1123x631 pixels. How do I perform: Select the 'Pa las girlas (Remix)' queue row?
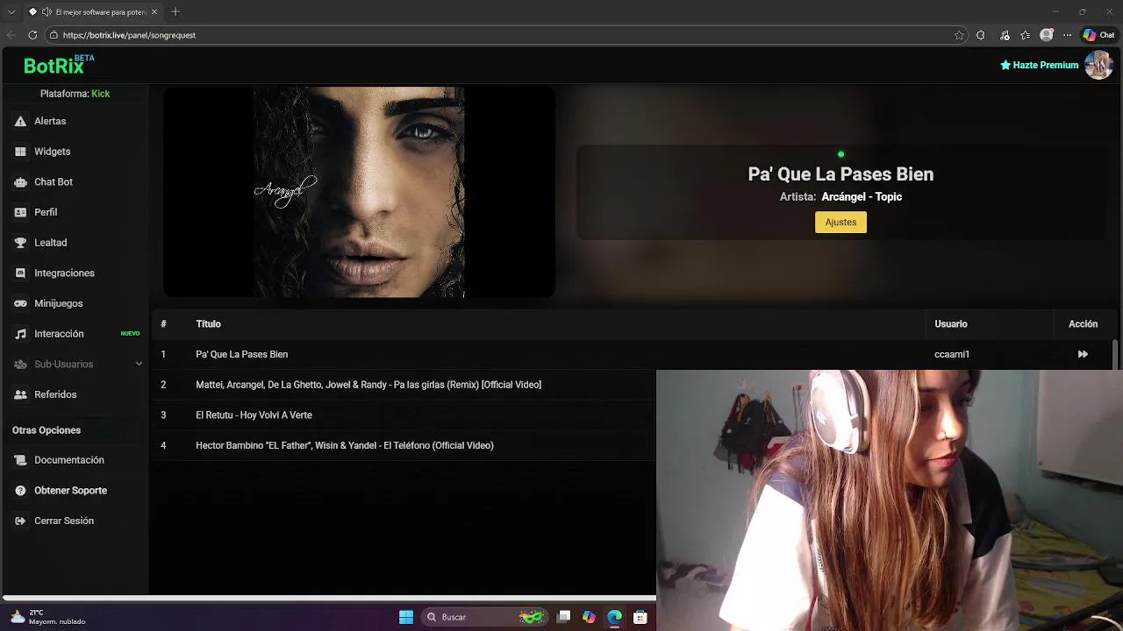click(404, 385)
